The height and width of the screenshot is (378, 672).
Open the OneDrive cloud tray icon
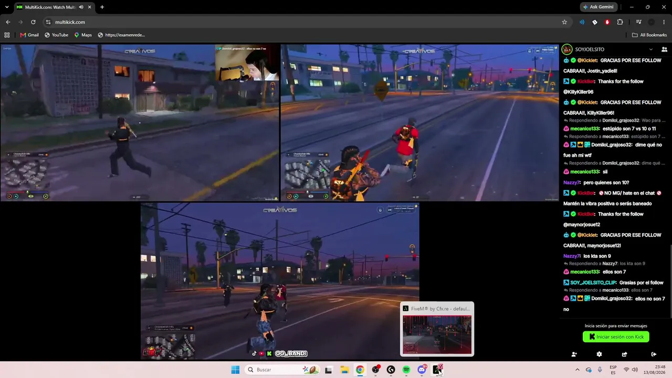point(589,370)
